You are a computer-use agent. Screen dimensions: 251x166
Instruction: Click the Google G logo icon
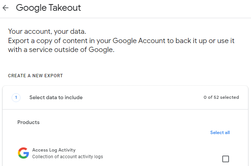click(x=23, y=153)
